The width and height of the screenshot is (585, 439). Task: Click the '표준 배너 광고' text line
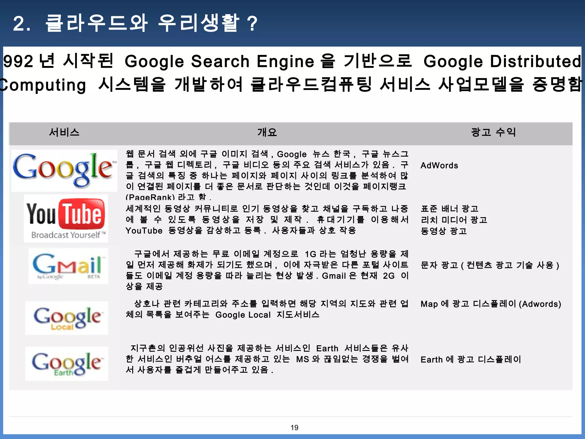pos(450,209)
